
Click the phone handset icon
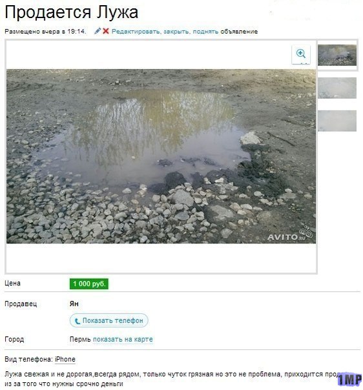[78, 321]
